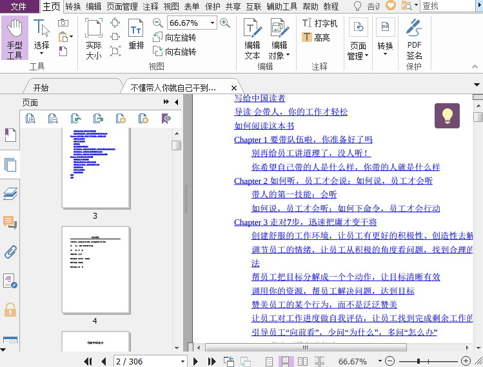483x367 pixels.
Task: Rotate view right (向右旋转)
Action: pos(174,51)
